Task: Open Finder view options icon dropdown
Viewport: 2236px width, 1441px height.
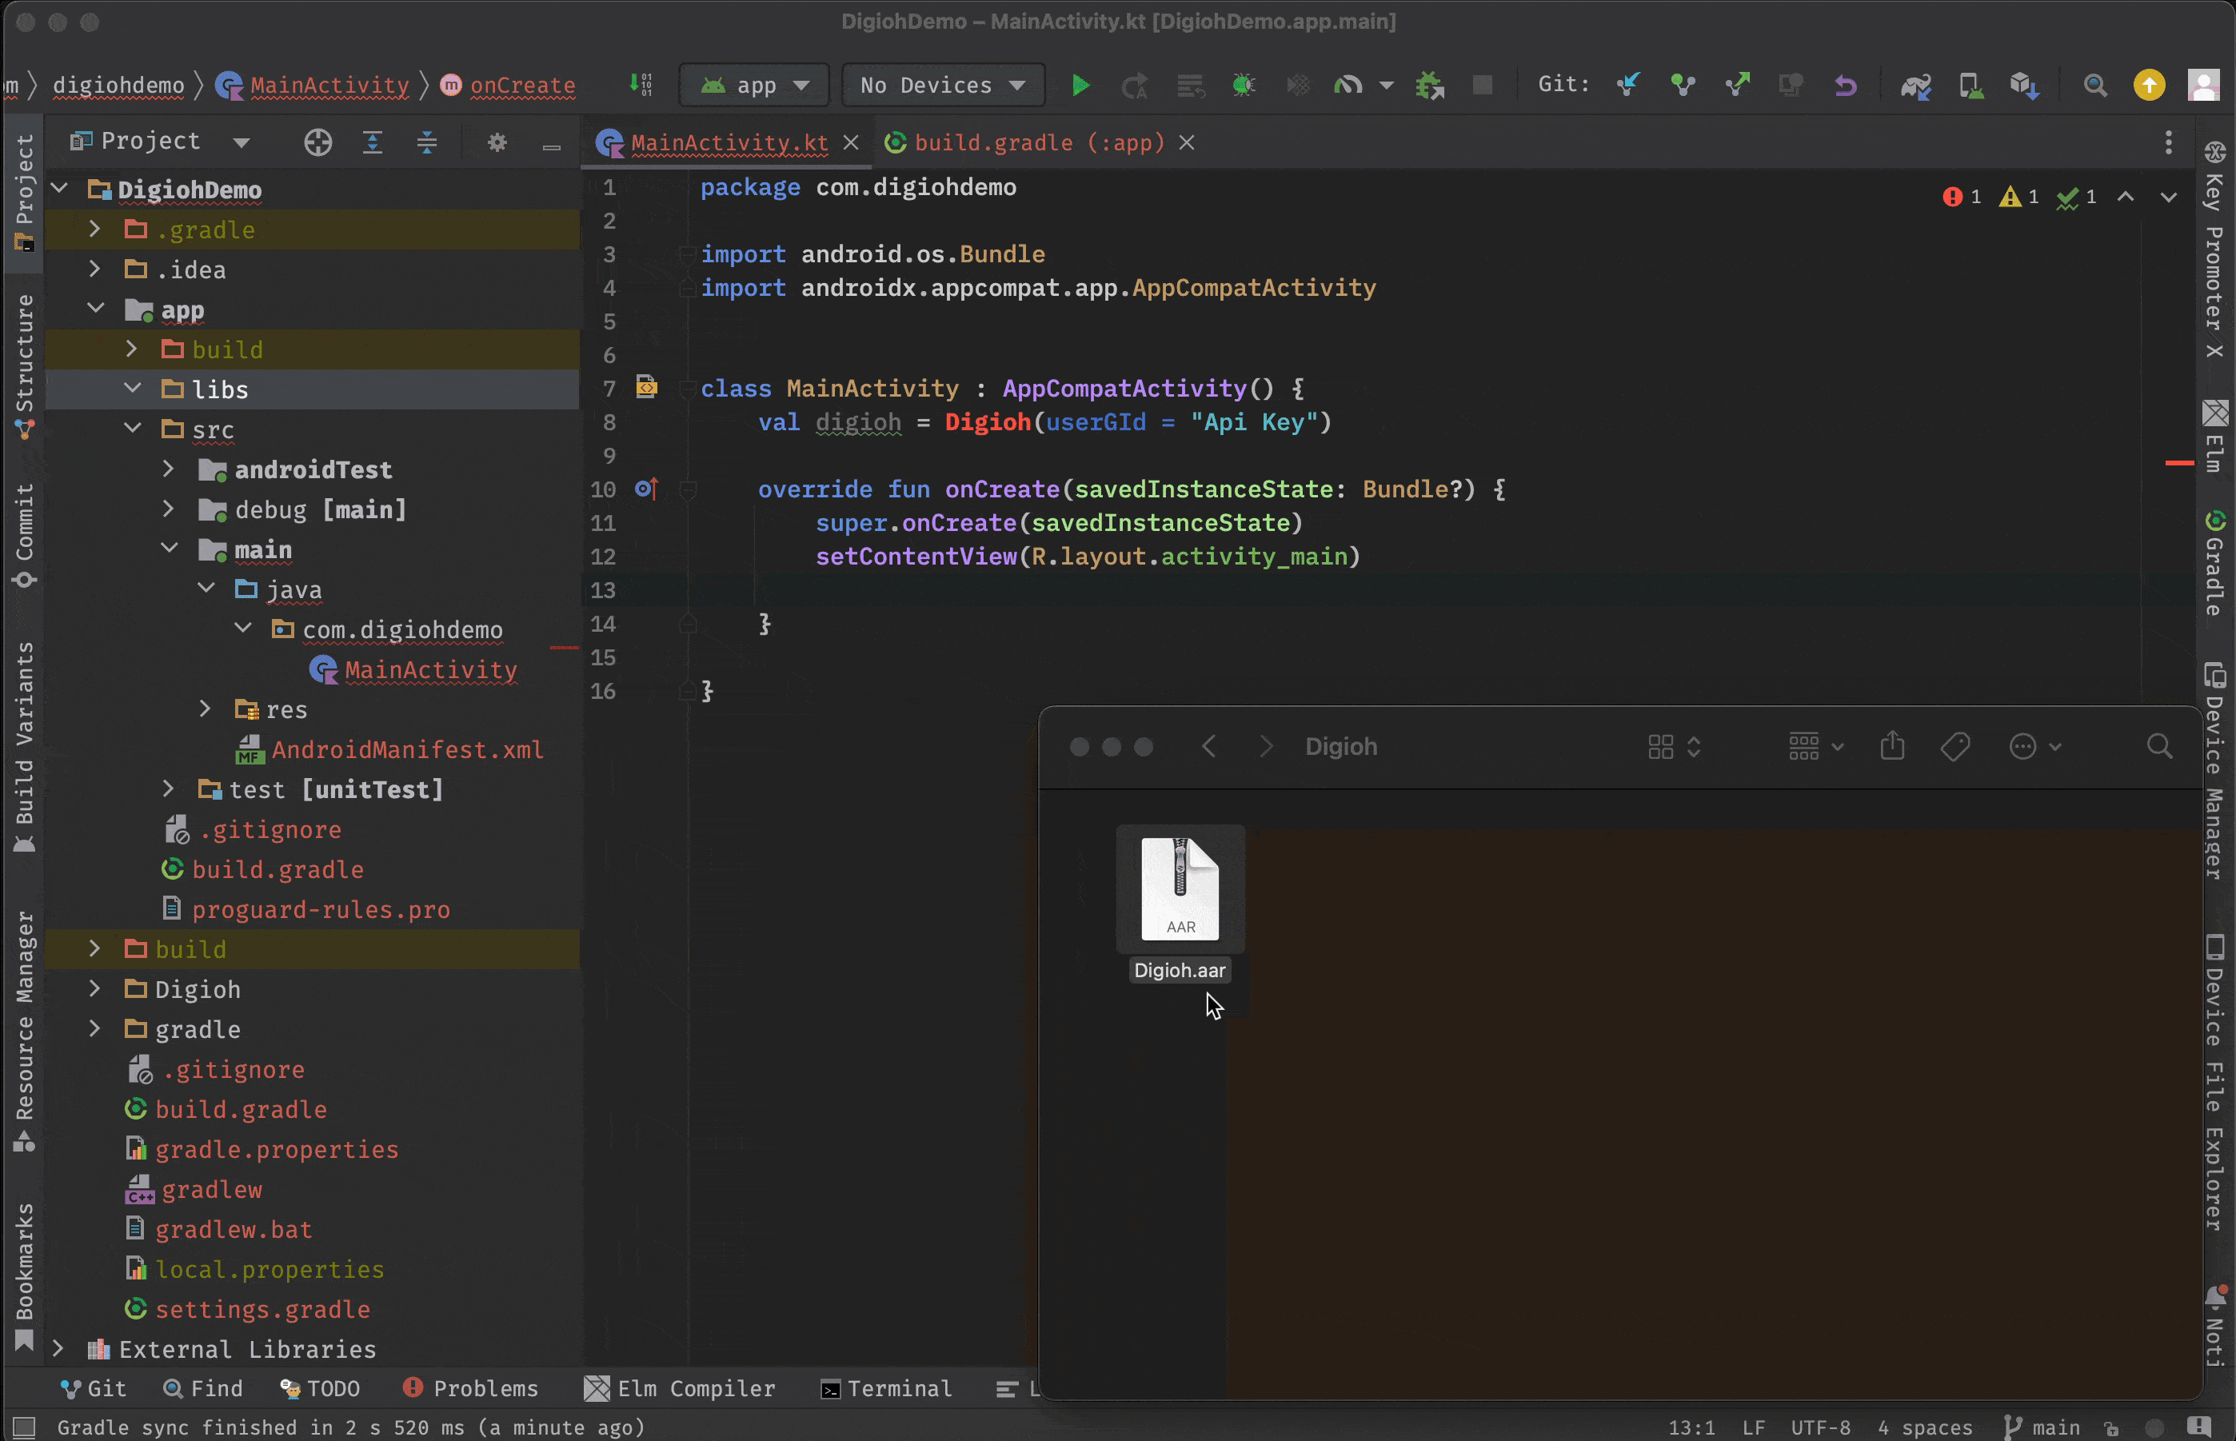Action: tap(1675, 747)
